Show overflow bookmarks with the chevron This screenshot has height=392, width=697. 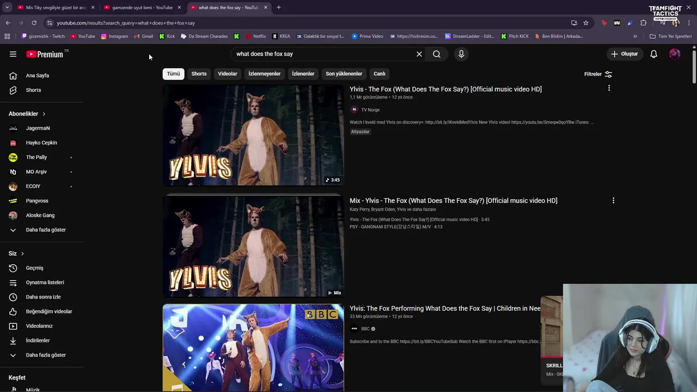point(635,36)
